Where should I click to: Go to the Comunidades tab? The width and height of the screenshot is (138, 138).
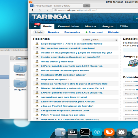68,26
